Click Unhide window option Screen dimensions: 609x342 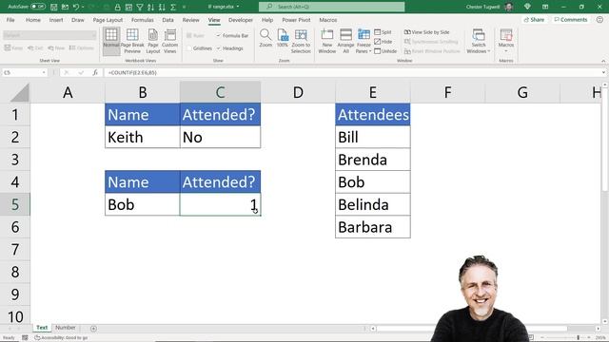pos(385,51)
